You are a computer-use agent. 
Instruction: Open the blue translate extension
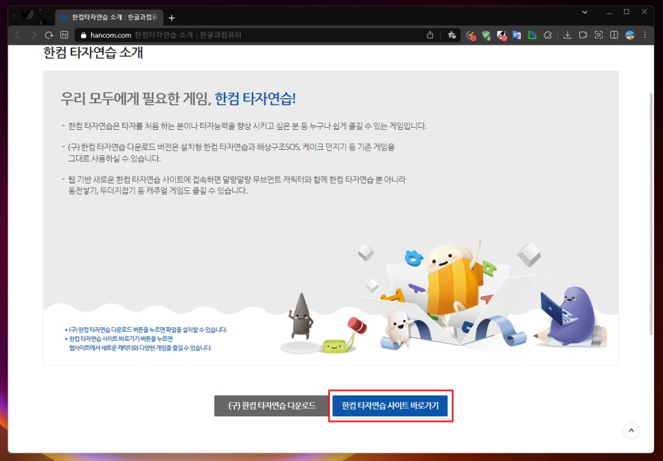pos(517,35)
